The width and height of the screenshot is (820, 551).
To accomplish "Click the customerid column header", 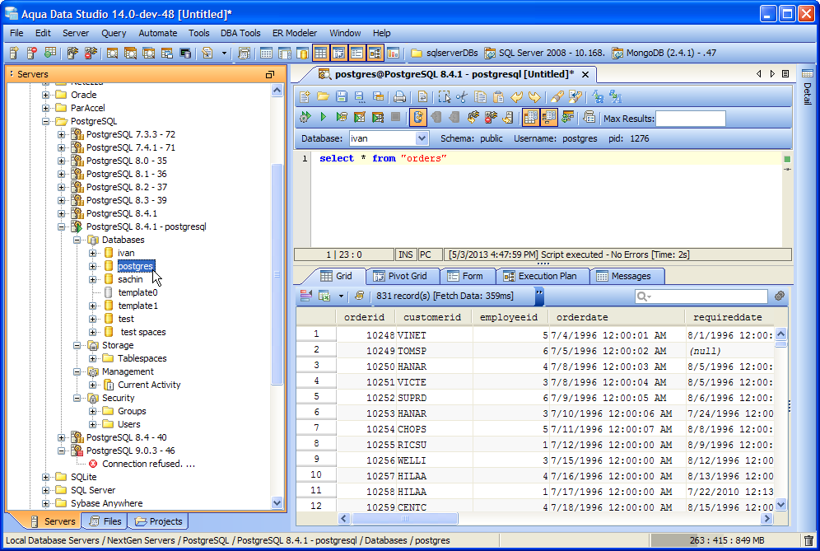I will click(x=434, y=317).
